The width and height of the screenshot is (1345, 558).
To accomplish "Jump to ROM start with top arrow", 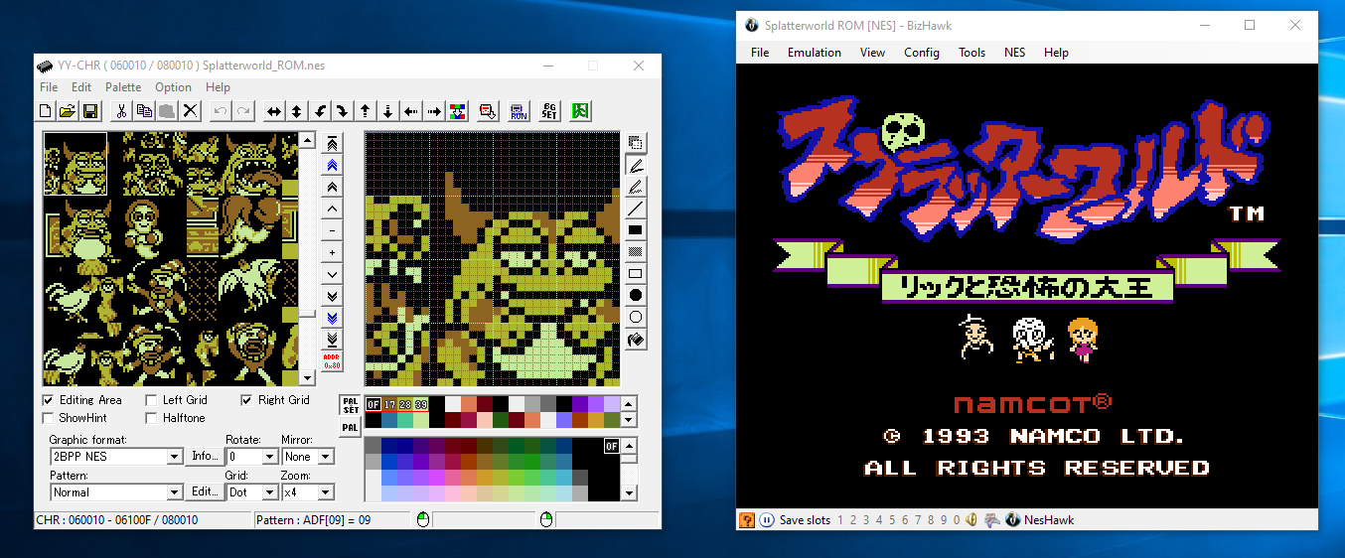I will click(332, 143).
